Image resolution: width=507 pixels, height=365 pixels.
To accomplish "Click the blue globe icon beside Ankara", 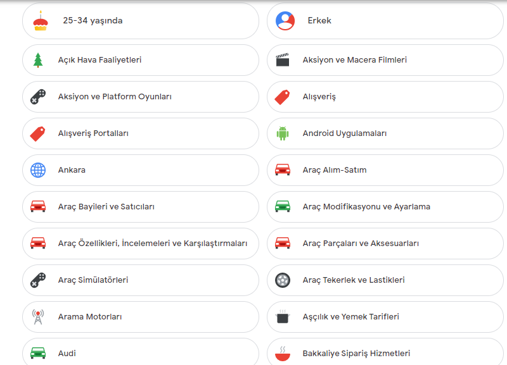I will tap(38, 170).
